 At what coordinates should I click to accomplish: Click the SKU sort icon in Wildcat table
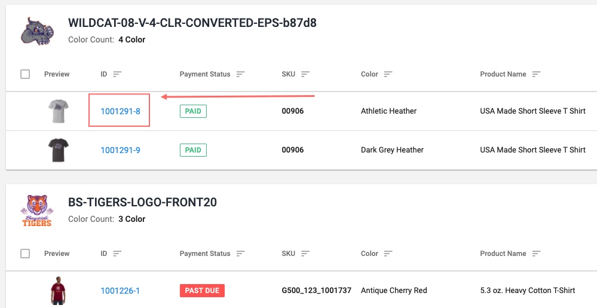pos(305,74)
